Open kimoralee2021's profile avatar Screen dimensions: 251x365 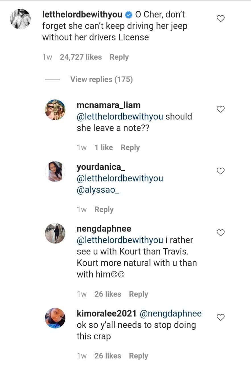click(55, 318)
